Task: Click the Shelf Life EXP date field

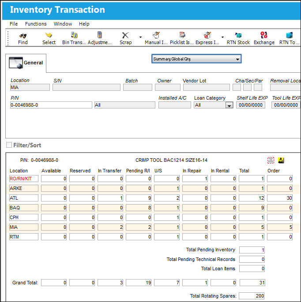Action: (251, 105)
